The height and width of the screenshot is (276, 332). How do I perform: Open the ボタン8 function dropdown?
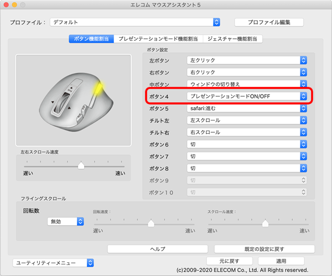(x=247, y=169)
